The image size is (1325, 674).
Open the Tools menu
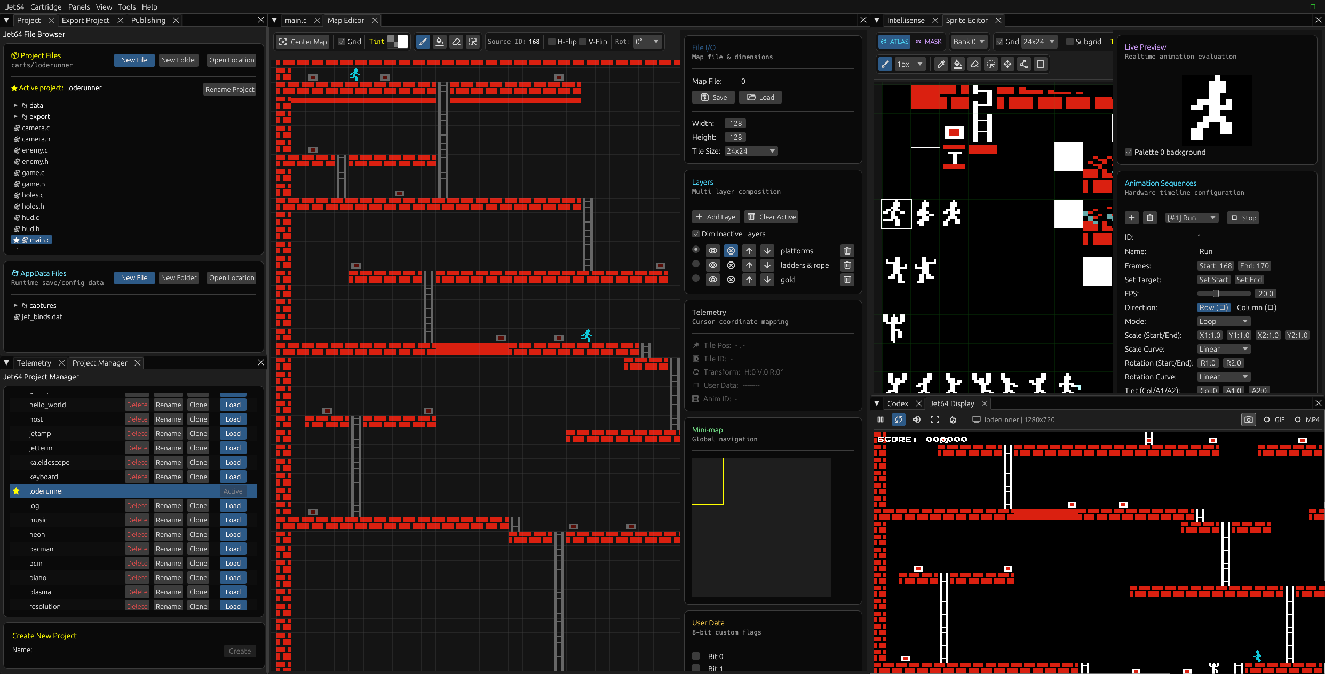126,7
